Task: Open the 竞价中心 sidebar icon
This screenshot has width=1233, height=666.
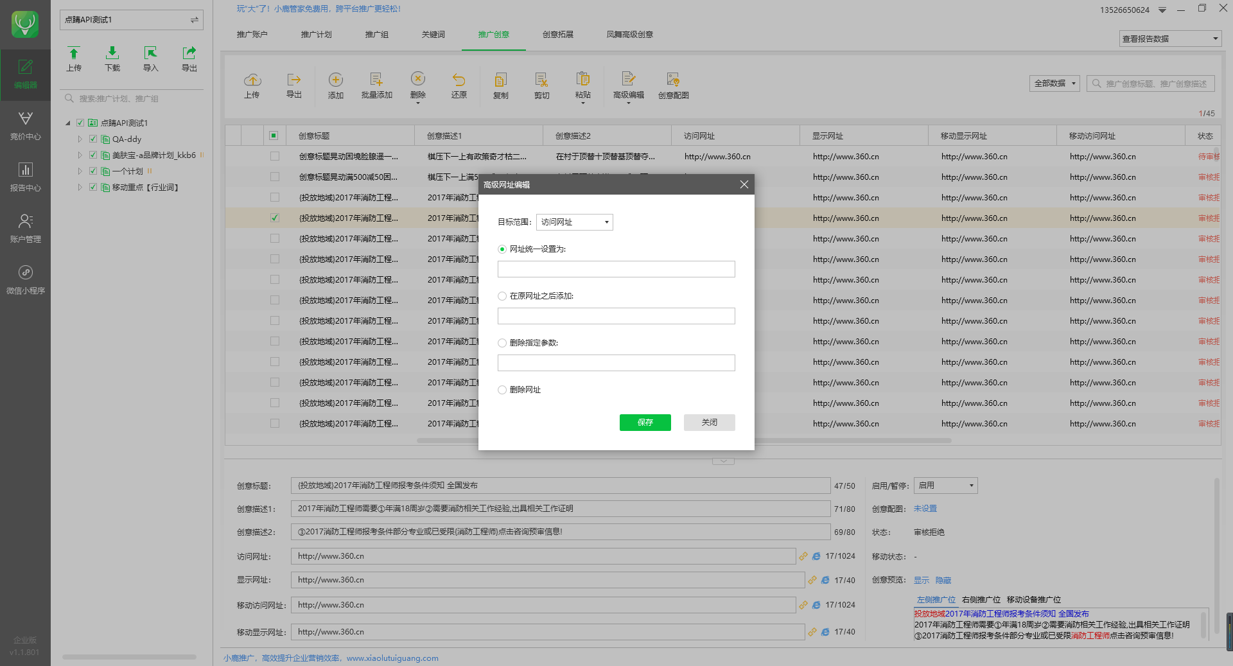Action: tap(25, 126)
